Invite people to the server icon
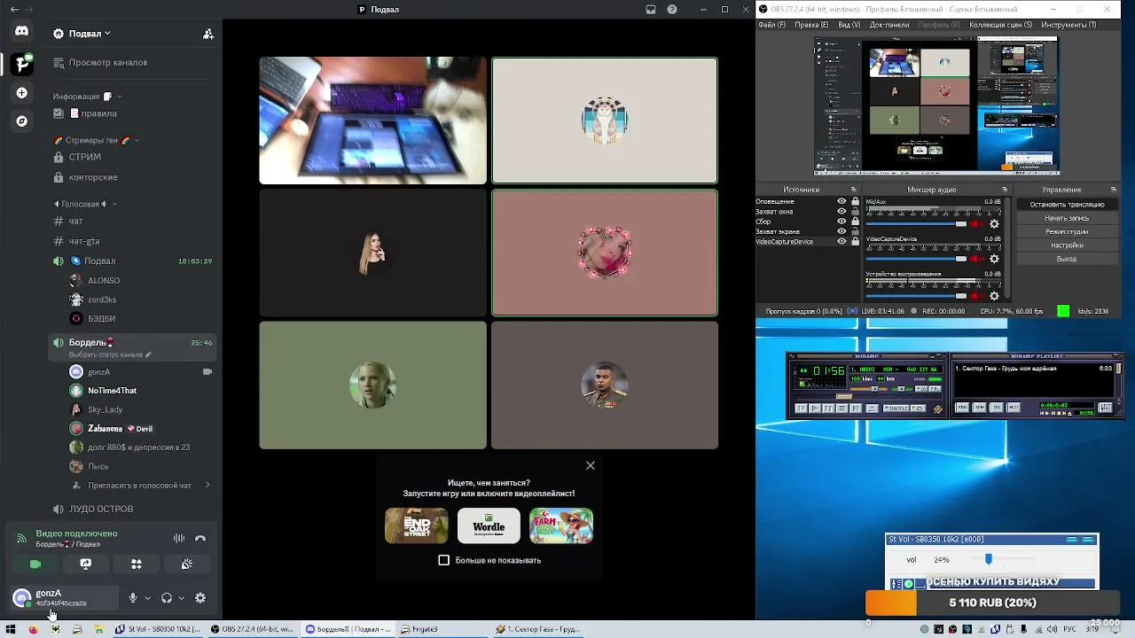Viewport: 1135px width, 638px height. [x=208, y=34]
